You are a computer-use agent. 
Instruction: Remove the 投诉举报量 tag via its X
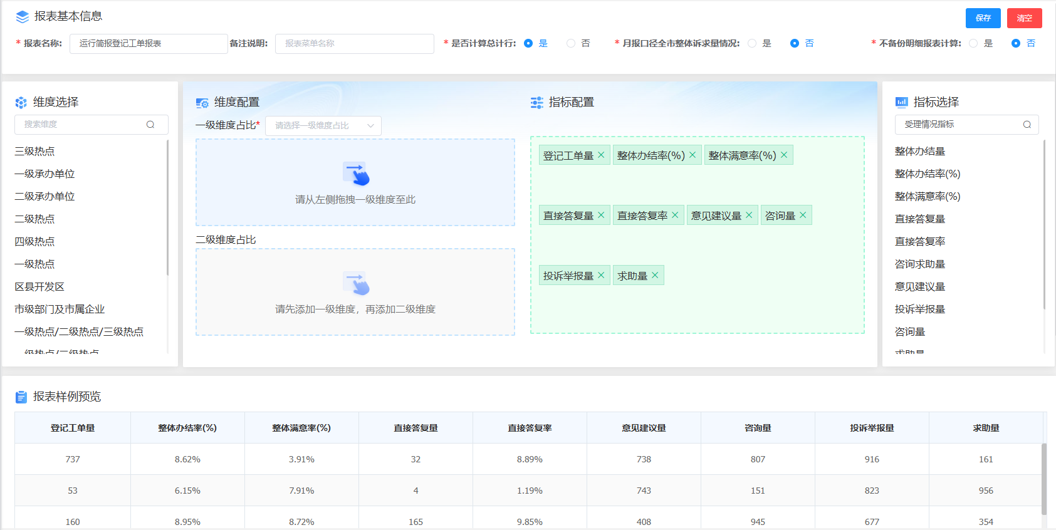tap(601, 275)
